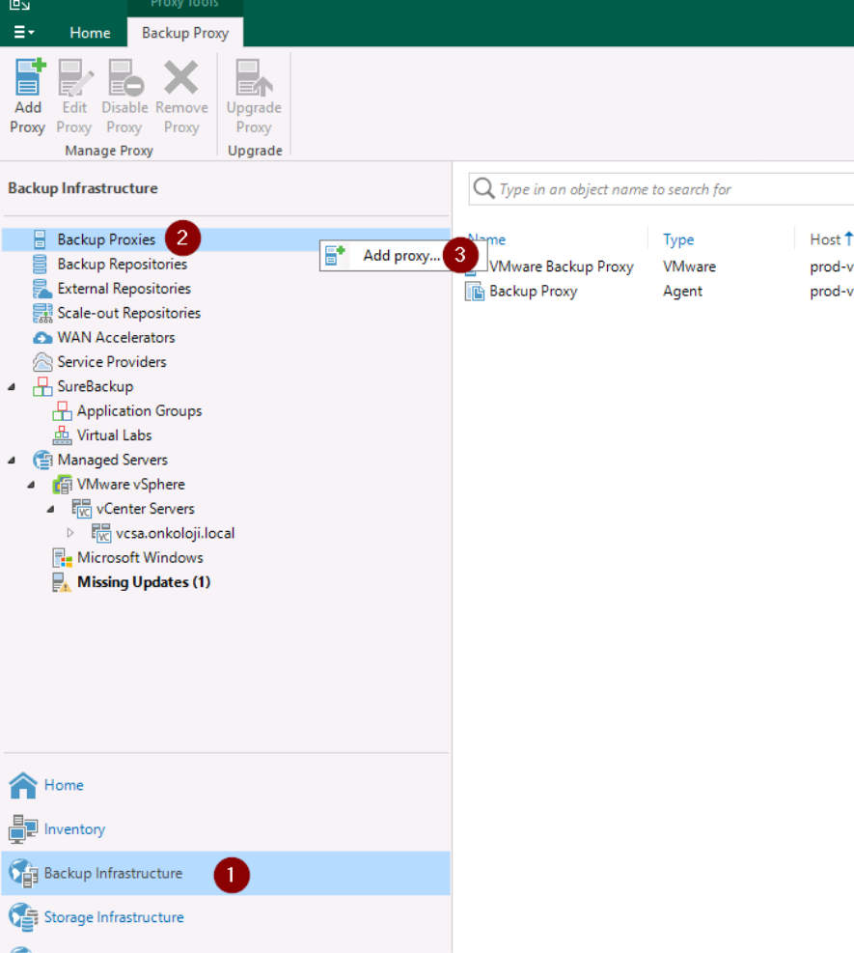The width and height of the screenshot is (854, 953).
Task: Select Service Providers in the tree
Action: 112,362
